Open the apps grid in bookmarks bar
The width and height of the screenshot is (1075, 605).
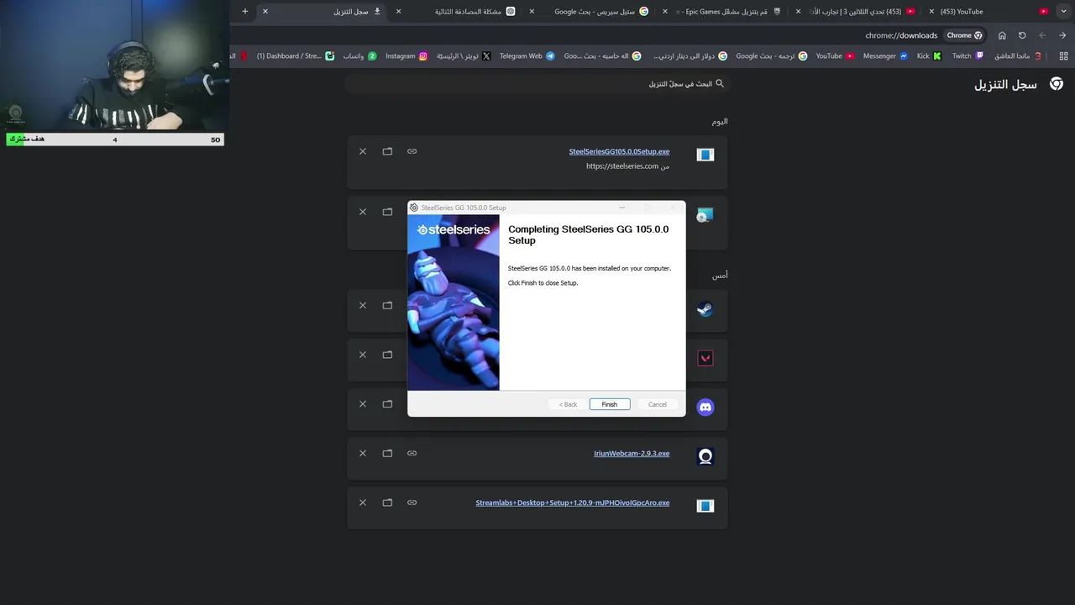1063,56
